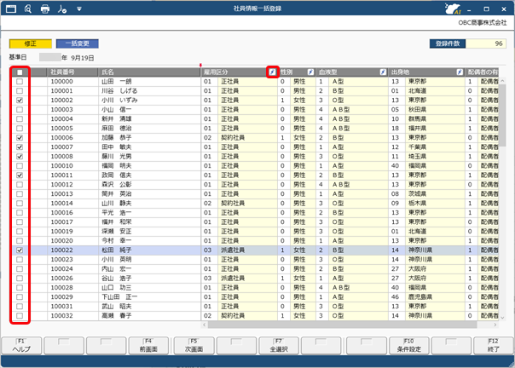
Task: Open print preview with the magnifier icon
Action: 28,9
